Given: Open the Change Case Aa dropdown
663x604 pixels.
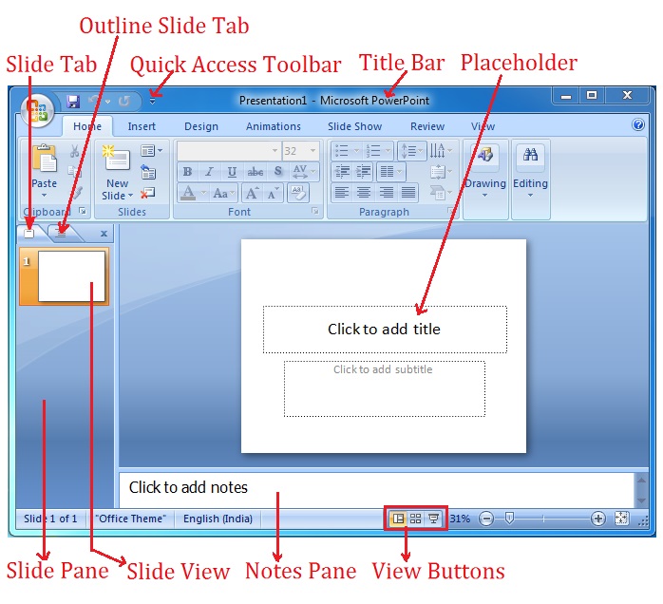Looking at the screenshot, I should pos(223,193).
